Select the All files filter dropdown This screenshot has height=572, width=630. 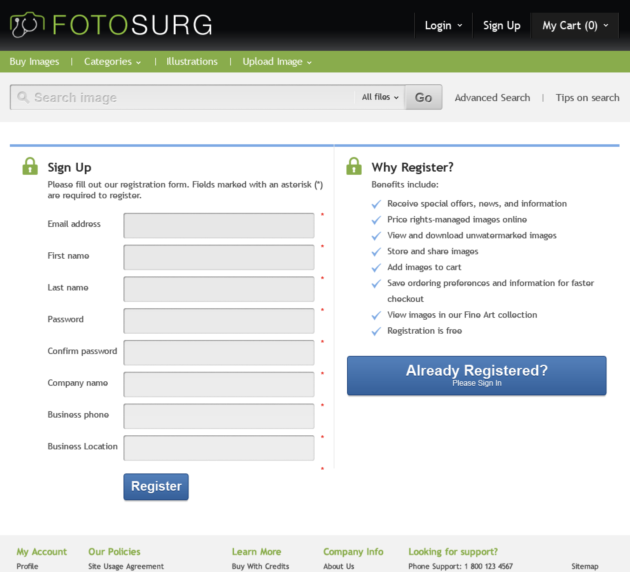pyautogui.click(x=380, y=97)
